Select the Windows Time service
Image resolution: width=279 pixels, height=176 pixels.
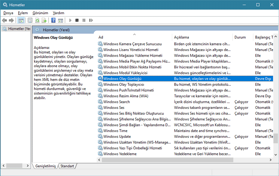tap(115, 131)
